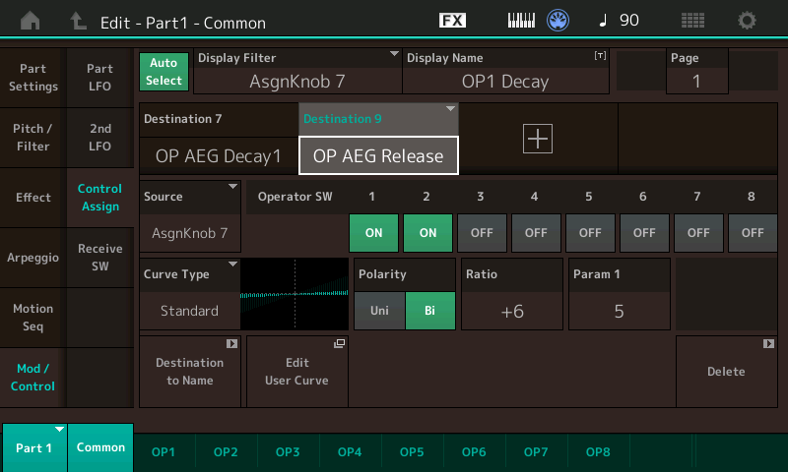The width and height of the screenshot is (788, 472).
Task: Click the exit up-arrow icon
Action: click(x=79, y=20)
